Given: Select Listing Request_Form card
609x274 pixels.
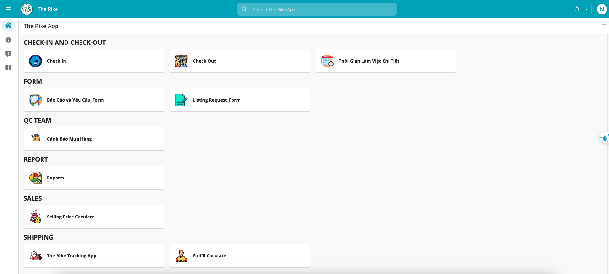Looking at the screenshot, I should pos(240,100).
